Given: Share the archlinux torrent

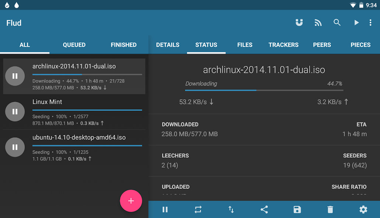Looking at the screenshot, I should pyautogui.click(x=264, y=210).
